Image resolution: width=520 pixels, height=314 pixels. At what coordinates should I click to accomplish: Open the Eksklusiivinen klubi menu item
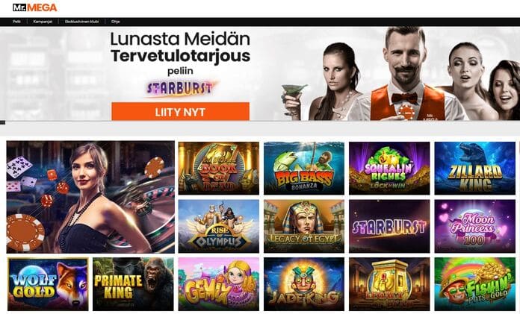point(81,22)
